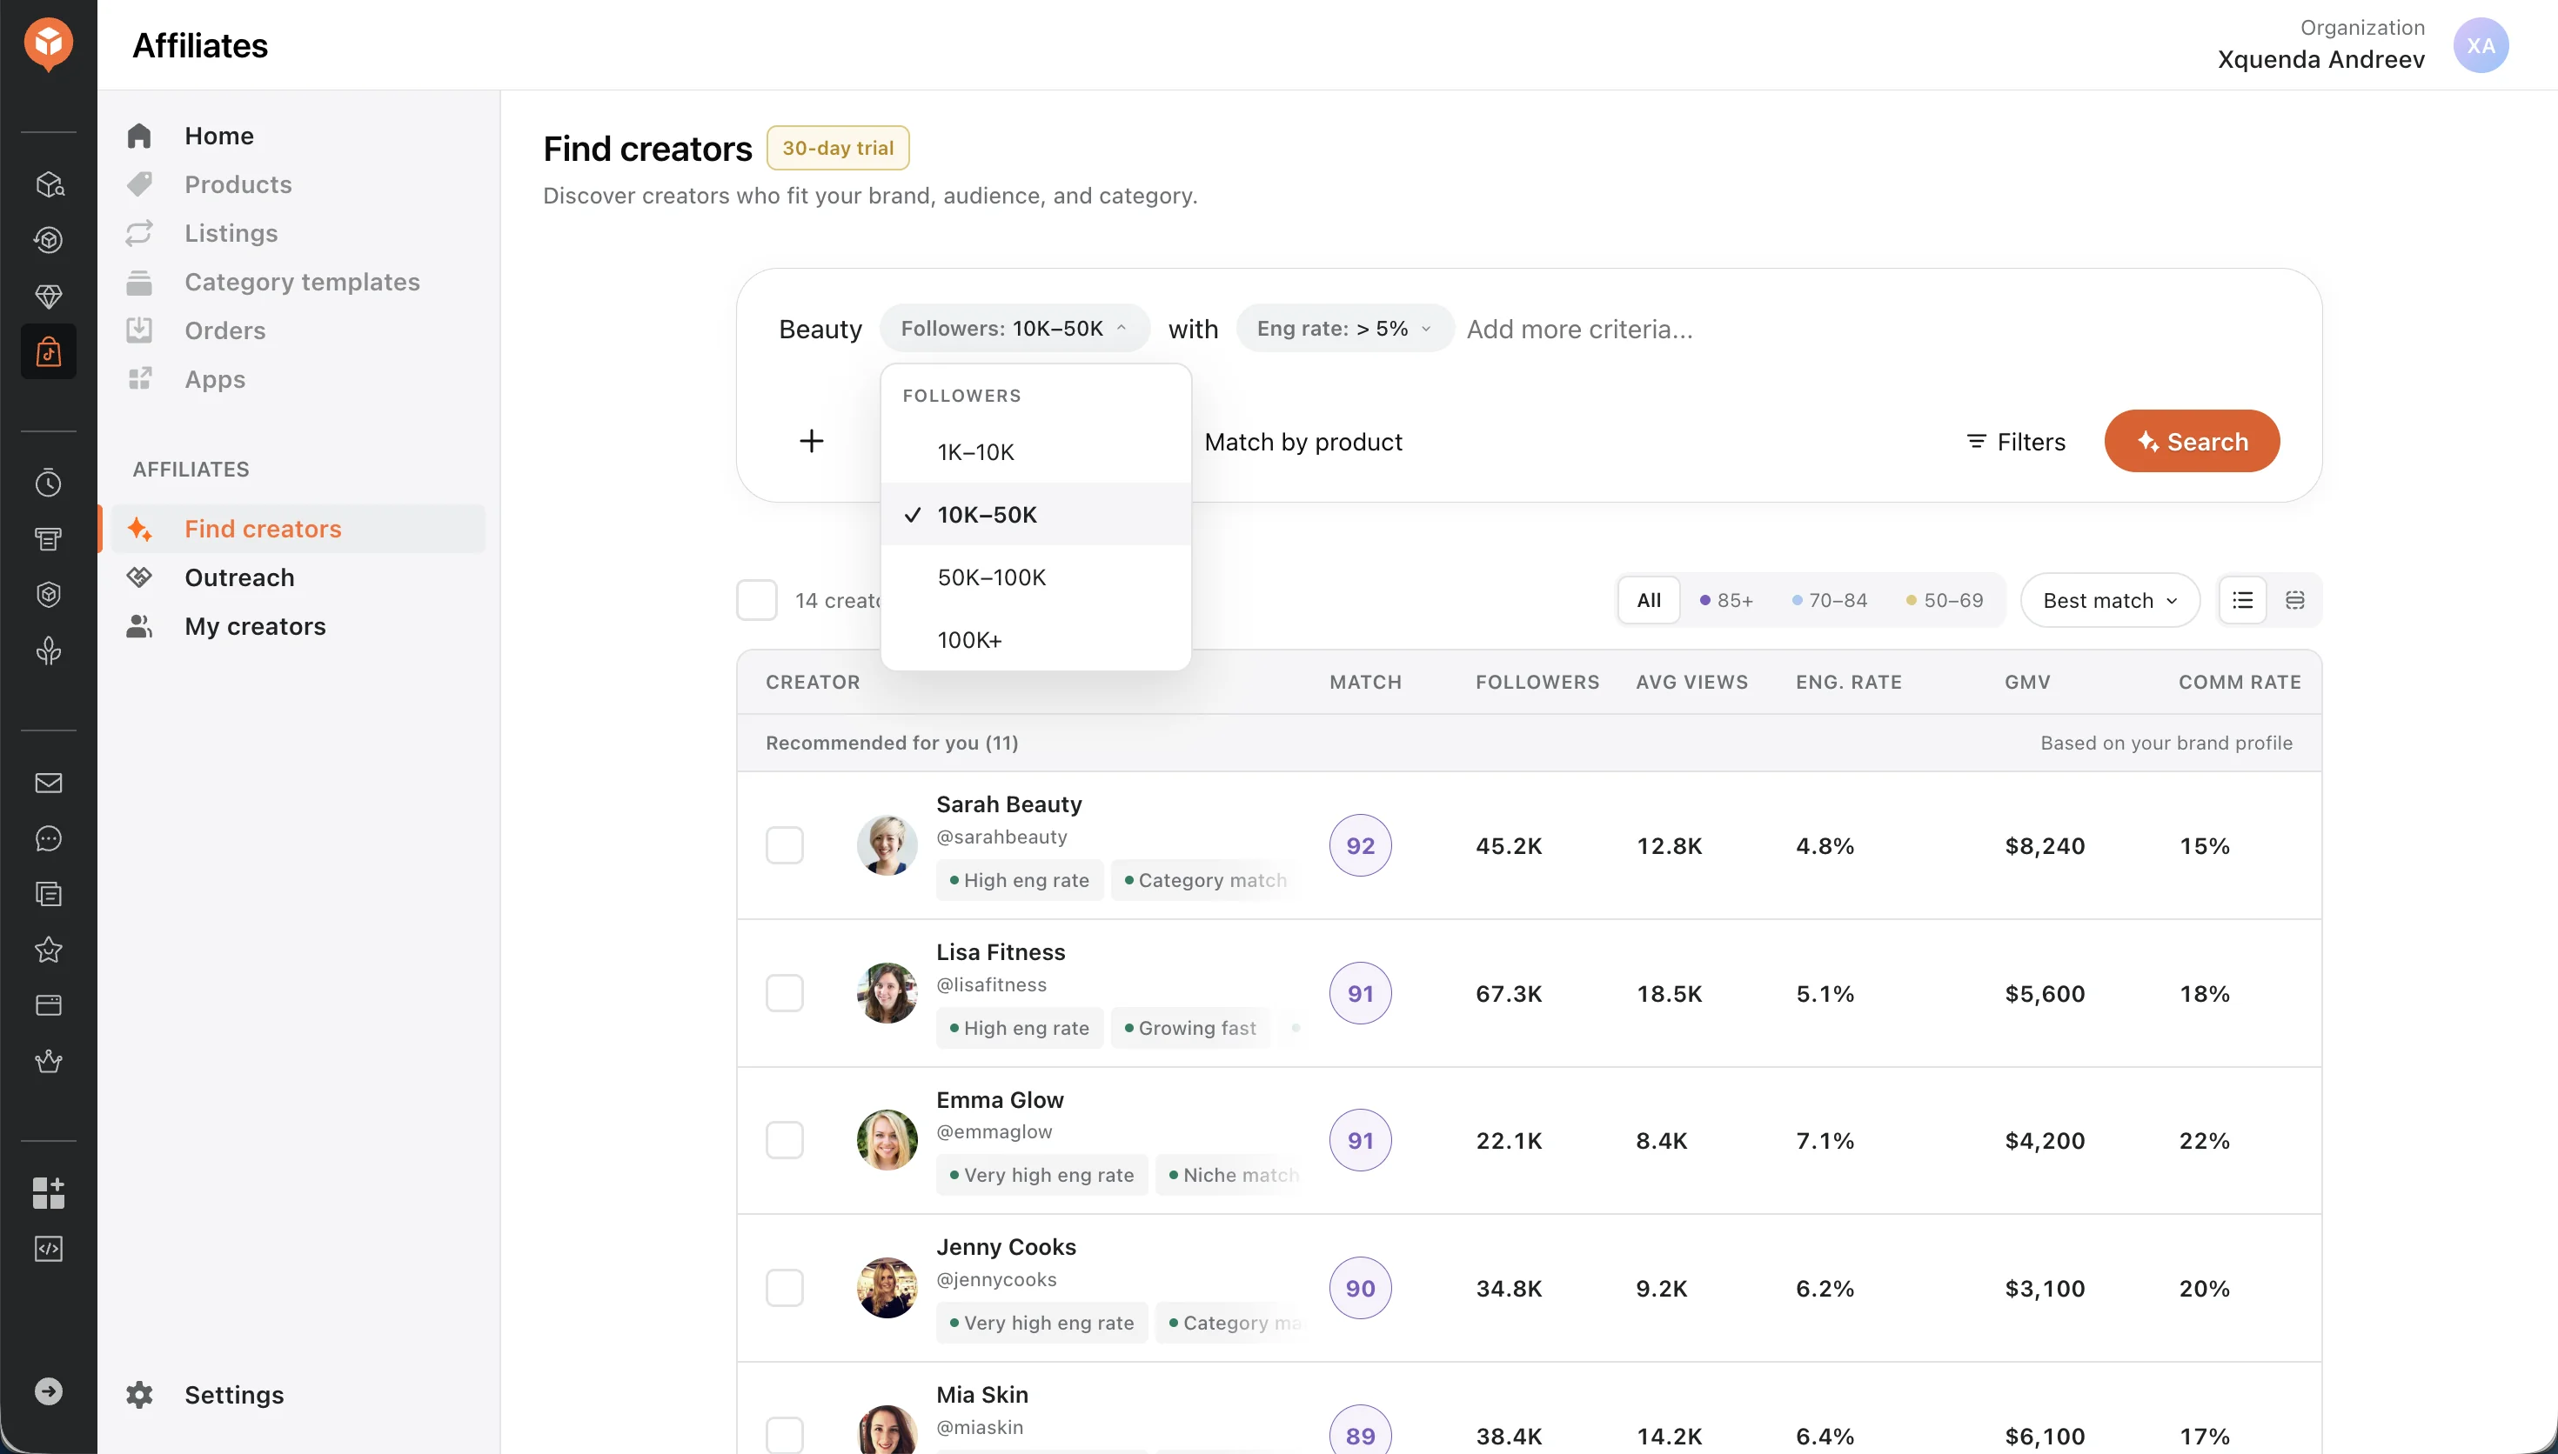
Task: Click the orange cube logo in the dark rail
Action: click(x=48, y=44)
